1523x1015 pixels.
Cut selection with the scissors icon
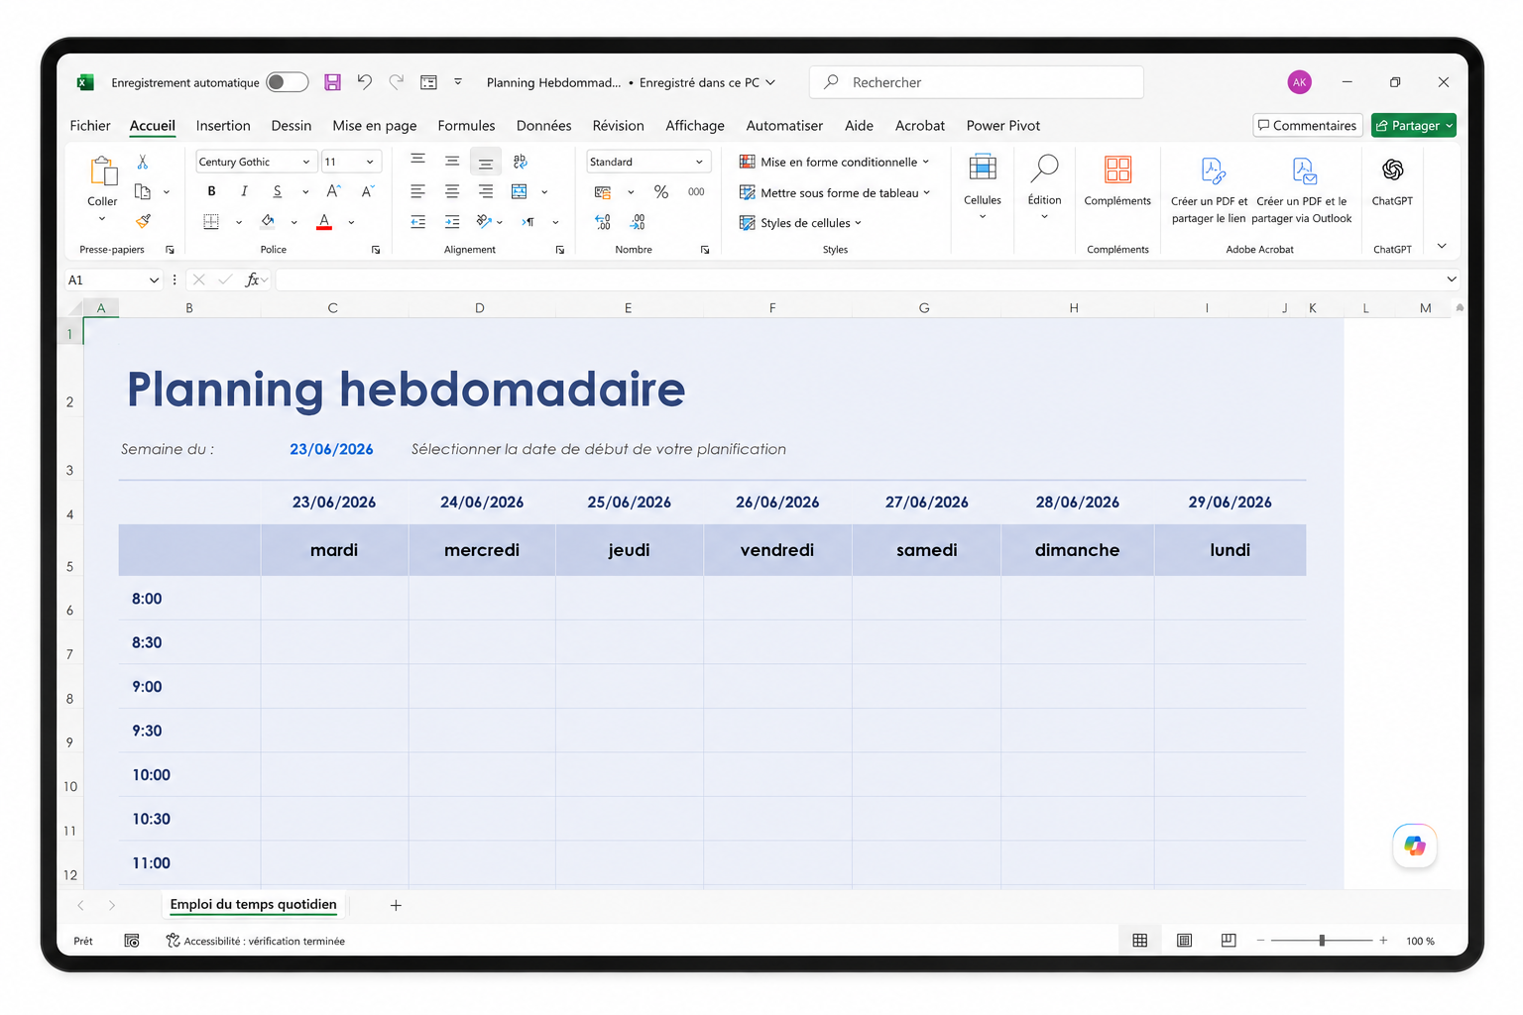pos(143,162)
